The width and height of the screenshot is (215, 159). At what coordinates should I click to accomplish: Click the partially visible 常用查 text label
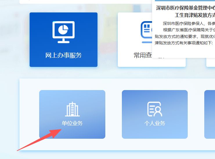click(143, 55)
